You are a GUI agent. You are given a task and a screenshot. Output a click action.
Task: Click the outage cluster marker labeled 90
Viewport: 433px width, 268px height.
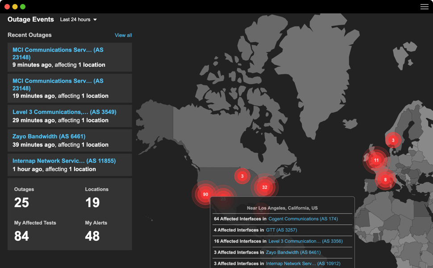tap(205, 194)
